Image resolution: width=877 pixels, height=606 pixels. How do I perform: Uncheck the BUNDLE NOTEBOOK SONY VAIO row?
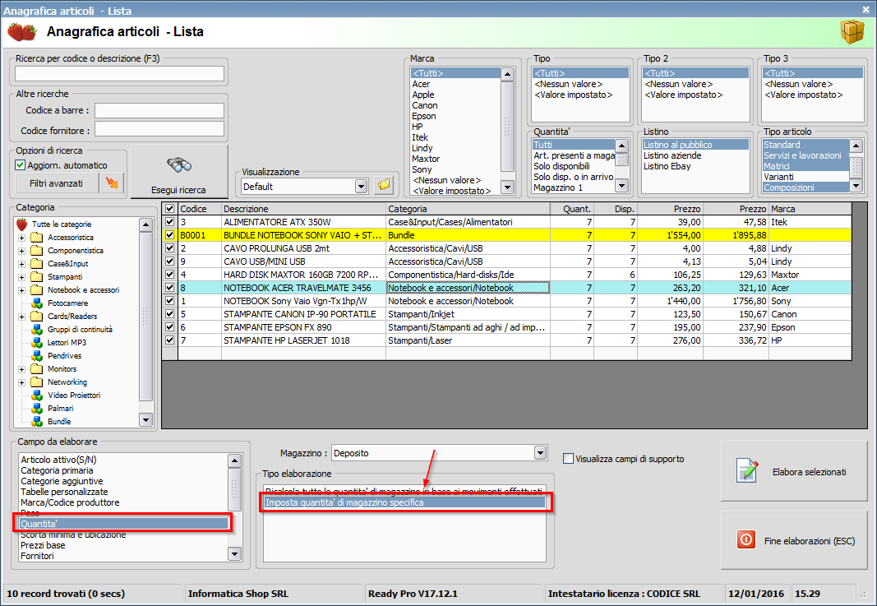coord(170,235)
